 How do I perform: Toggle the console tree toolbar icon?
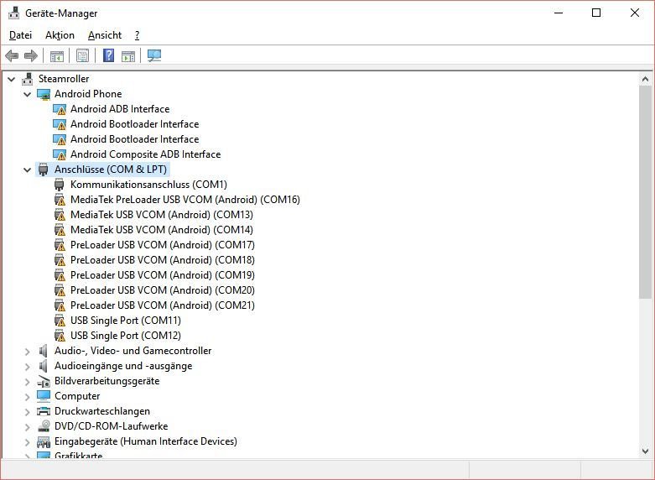click(x=57, y=55)
